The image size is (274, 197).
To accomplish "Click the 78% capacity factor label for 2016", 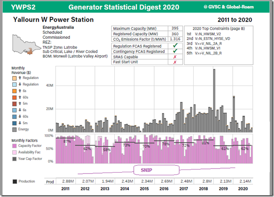I will click(x=166, y=144).
